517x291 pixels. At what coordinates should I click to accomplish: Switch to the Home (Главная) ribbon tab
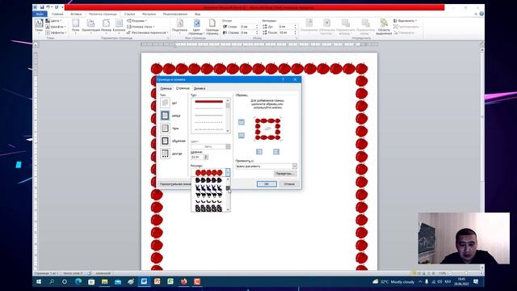coord(57,15)
